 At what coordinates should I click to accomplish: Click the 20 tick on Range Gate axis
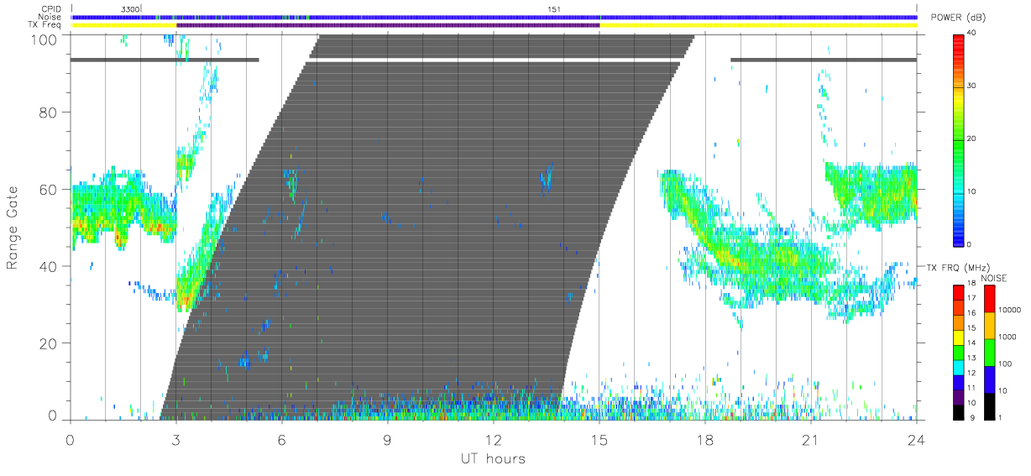click(49, 343)
